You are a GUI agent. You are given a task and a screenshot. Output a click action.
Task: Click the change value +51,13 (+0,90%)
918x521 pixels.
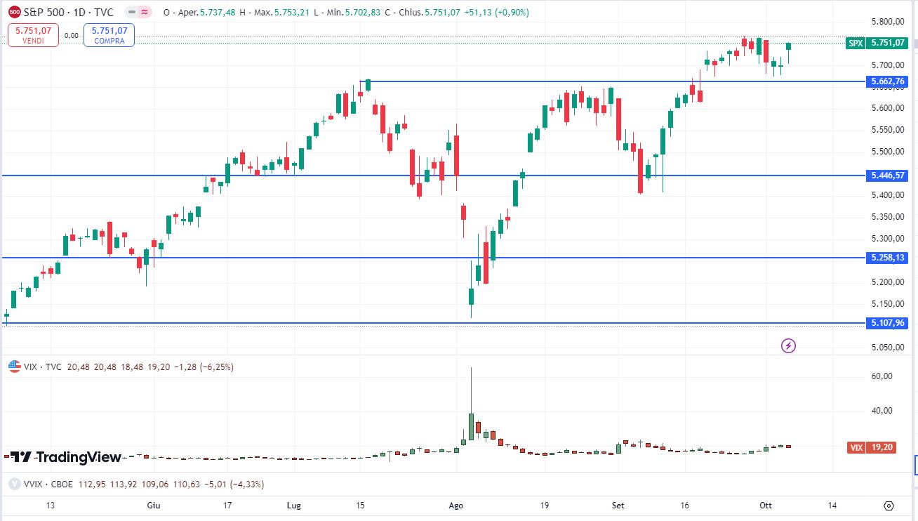tap(497, 13)
